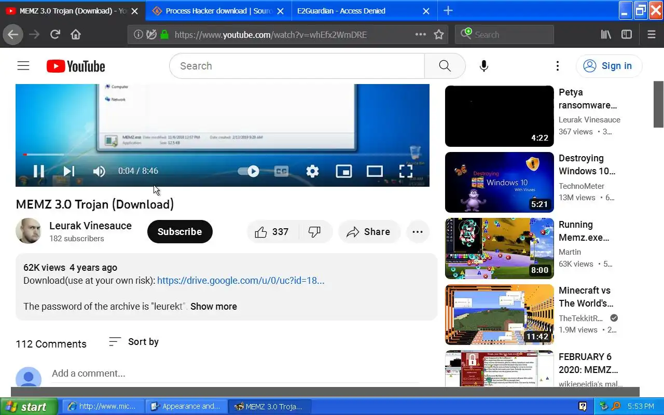
Task: Start voice search with the microphone
Action: click(x=484, y=66)
